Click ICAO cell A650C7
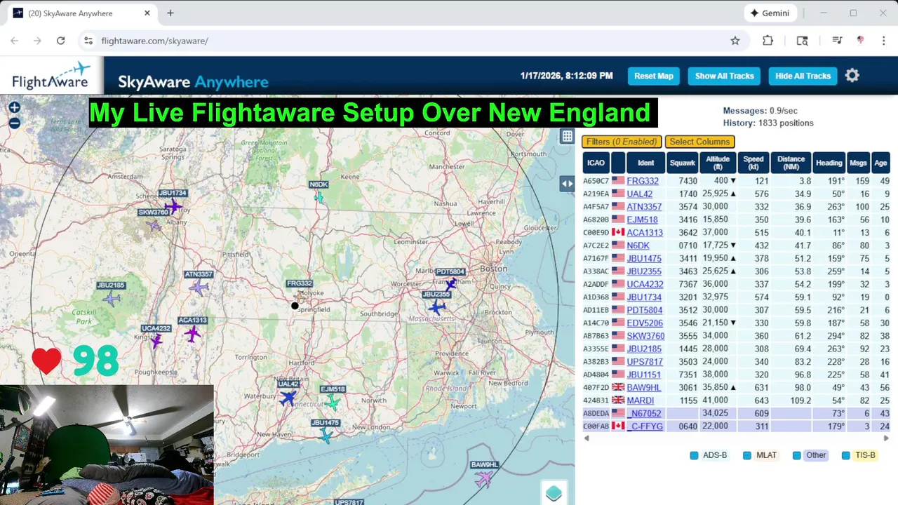Image resolution: width=898 pixels, height=505 pixels. click(596, 181)
